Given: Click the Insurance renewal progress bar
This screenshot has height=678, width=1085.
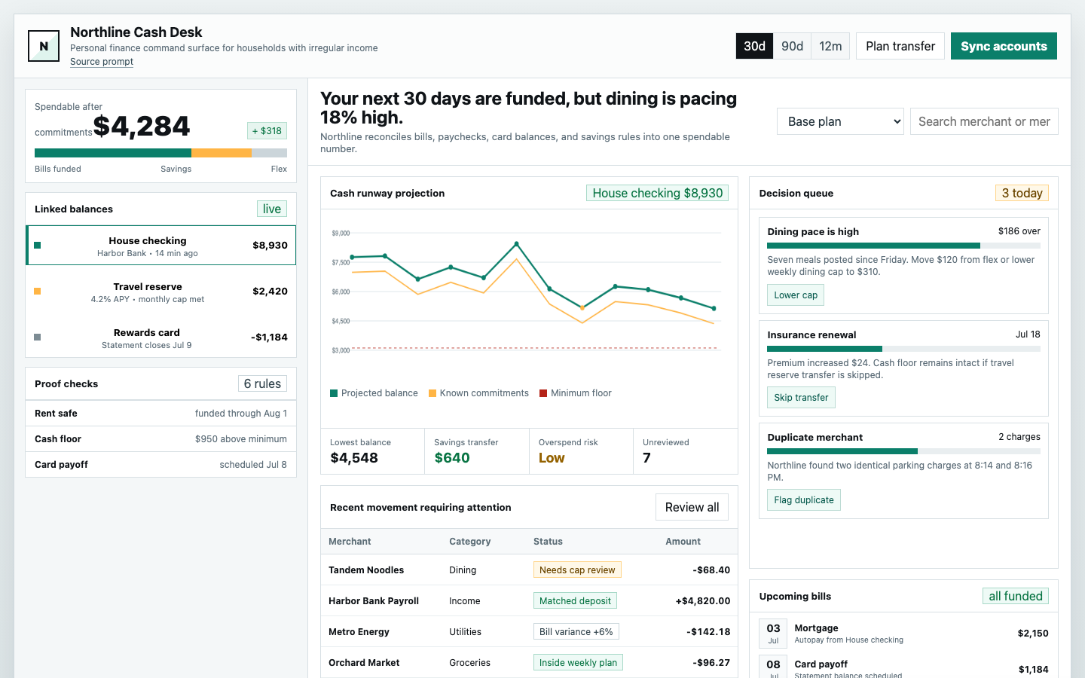Looking at the screenshot, I should (x=903, y=349).
